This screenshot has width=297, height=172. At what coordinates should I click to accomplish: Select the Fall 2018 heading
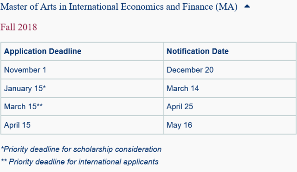19,27
